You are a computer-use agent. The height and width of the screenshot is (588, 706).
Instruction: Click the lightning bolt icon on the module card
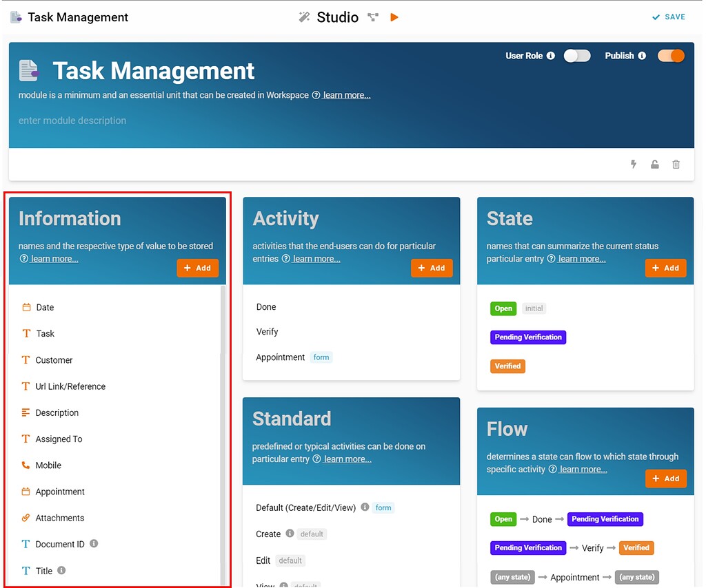point(634,165)
